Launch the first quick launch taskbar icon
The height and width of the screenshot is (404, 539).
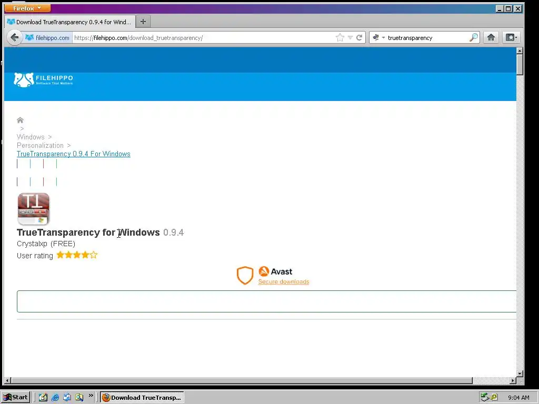43,398
